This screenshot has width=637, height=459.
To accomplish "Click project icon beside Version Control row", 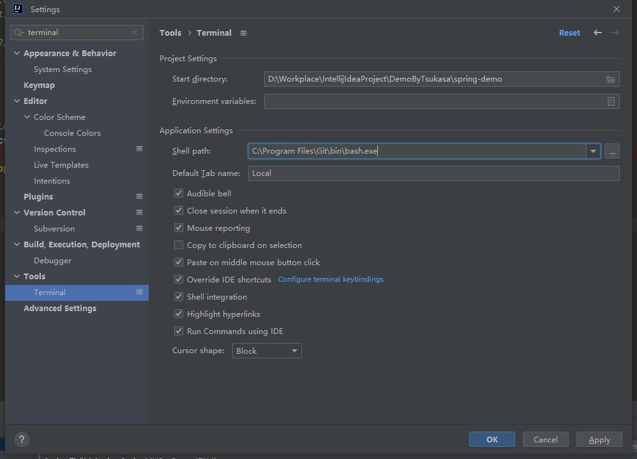I will [x=139, y=213].
